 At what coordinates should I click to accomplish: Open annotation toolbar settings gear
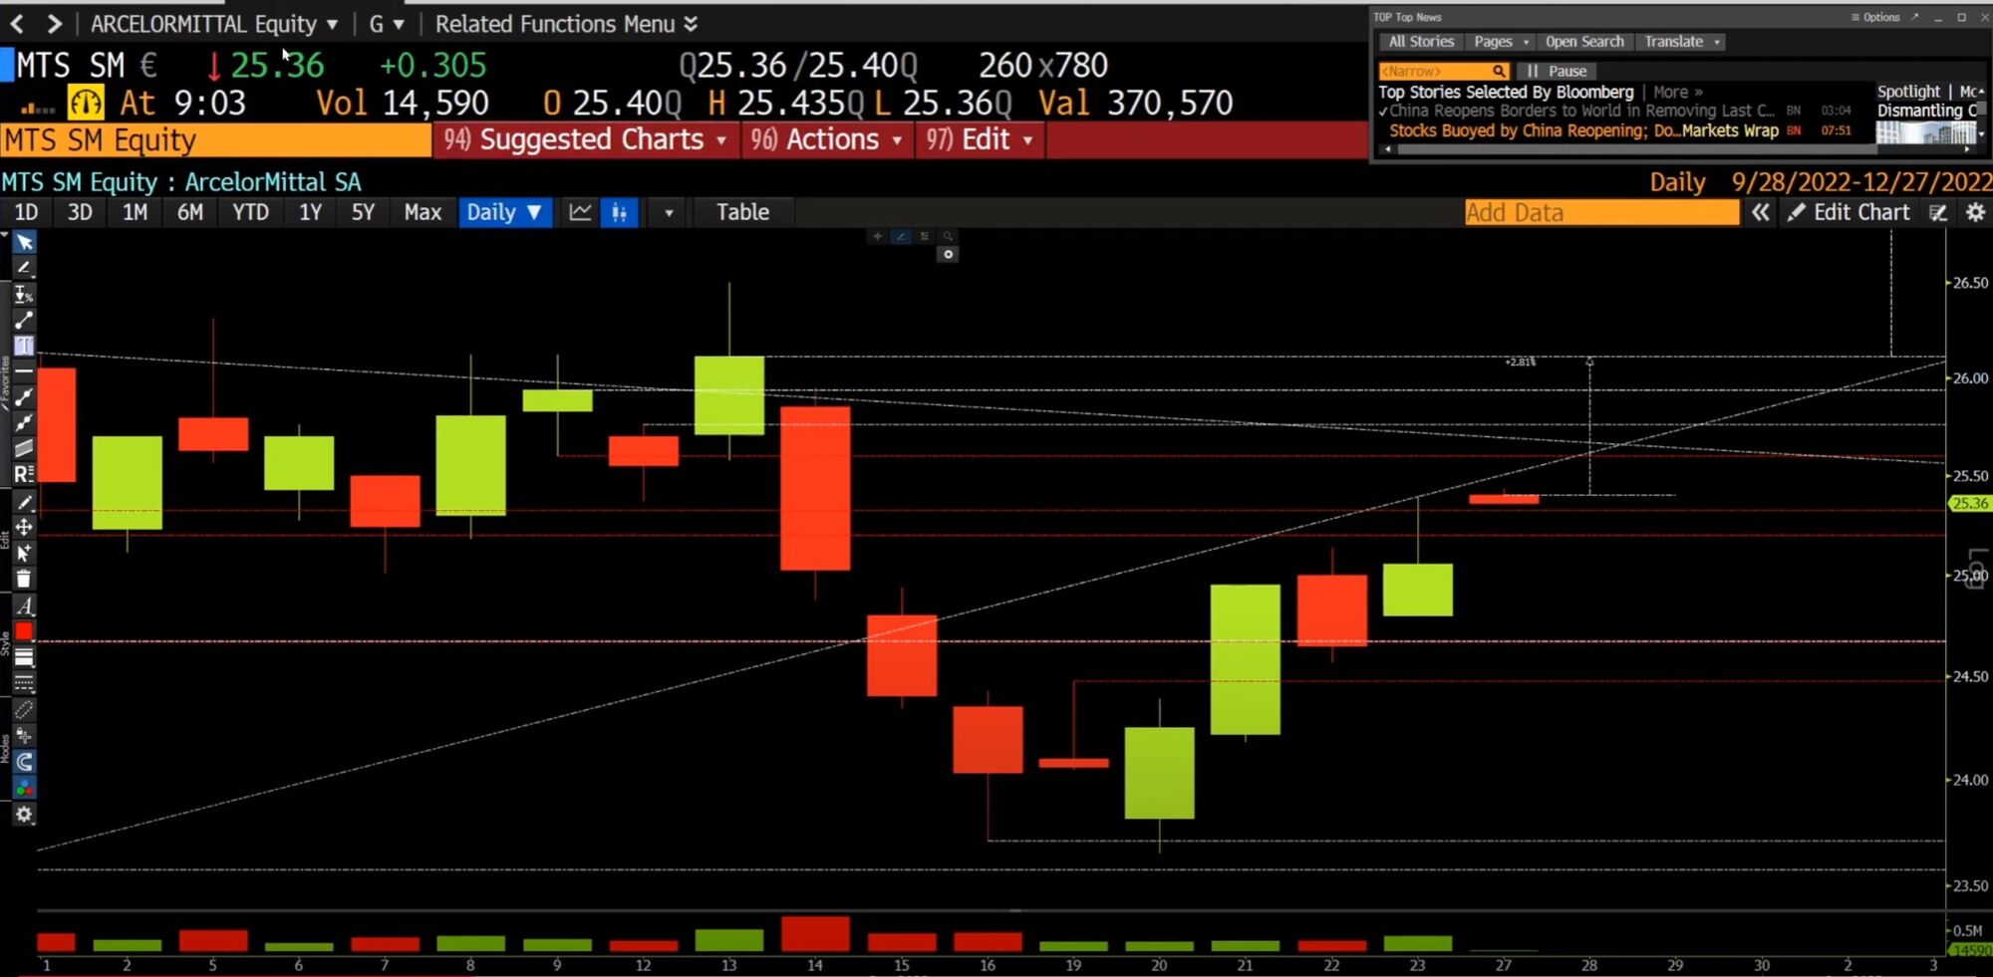(24, 815)
